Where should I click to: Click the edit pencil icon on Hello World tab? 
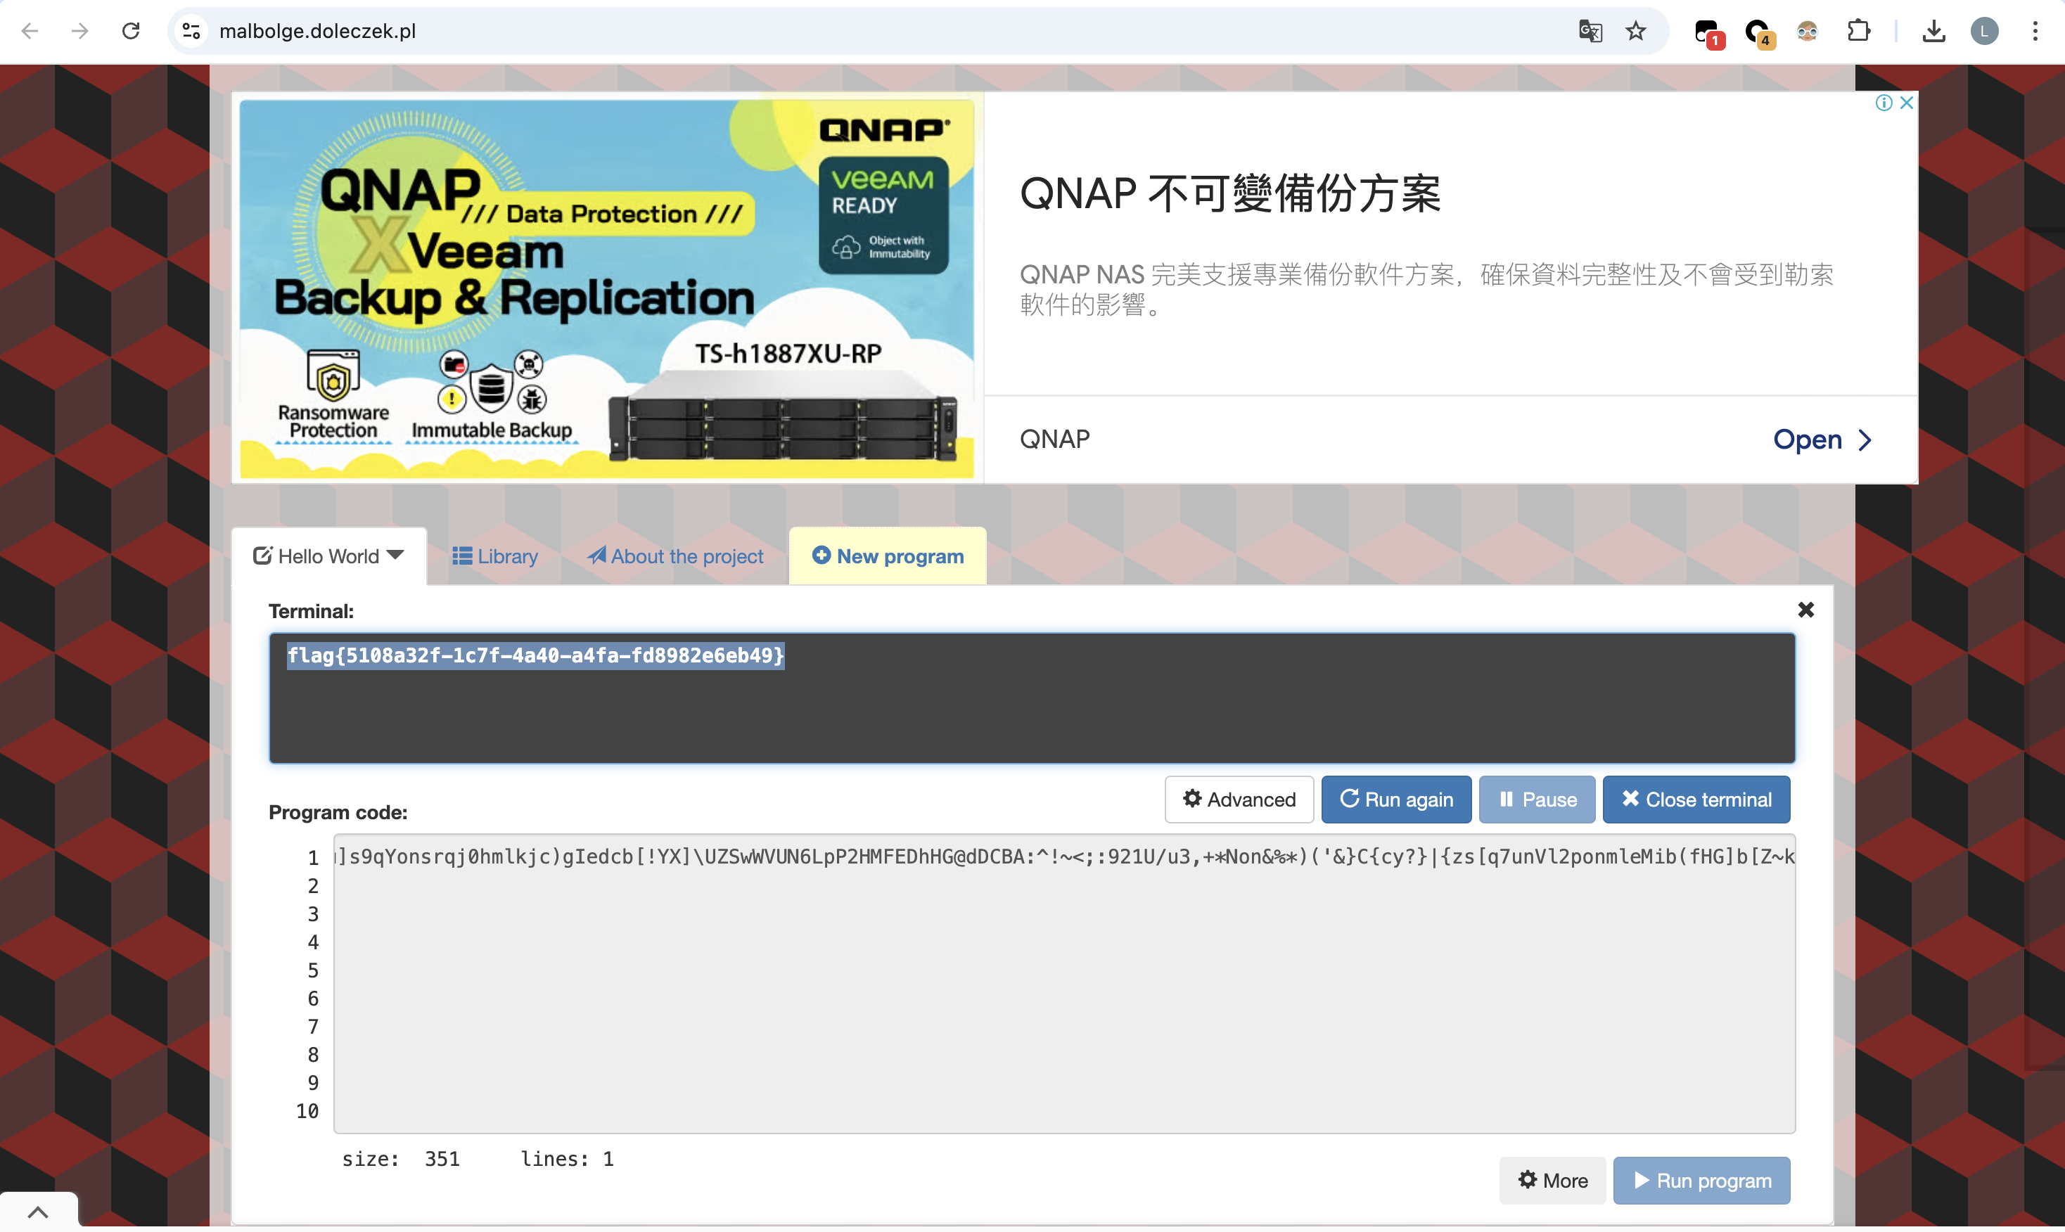click(262, 556)
